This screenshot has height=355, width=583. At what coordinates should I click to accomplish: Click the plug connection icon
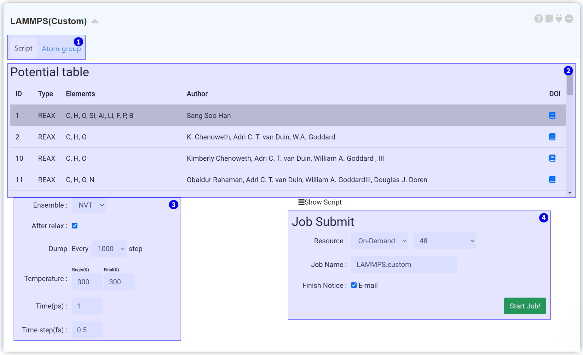[559, 19]
